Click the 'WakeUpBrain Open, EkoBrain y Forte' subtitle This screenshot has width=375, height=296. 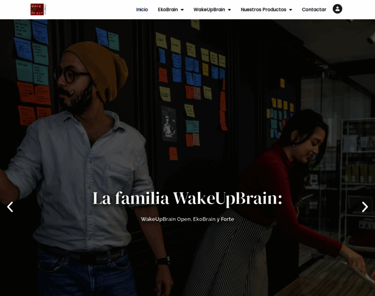(x=187, y=219)
